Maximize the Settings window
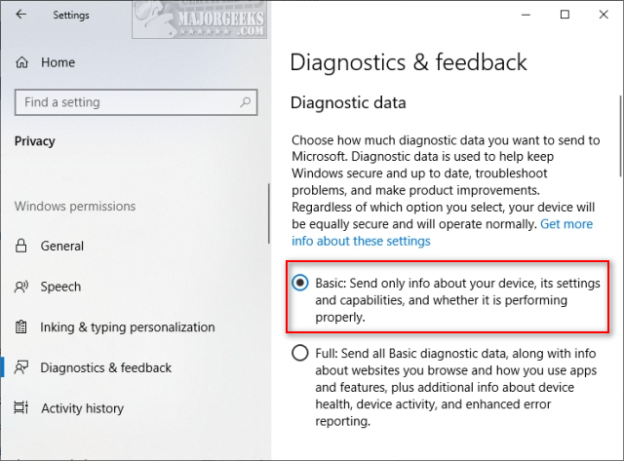624x461 pixels. click(565, 15)
